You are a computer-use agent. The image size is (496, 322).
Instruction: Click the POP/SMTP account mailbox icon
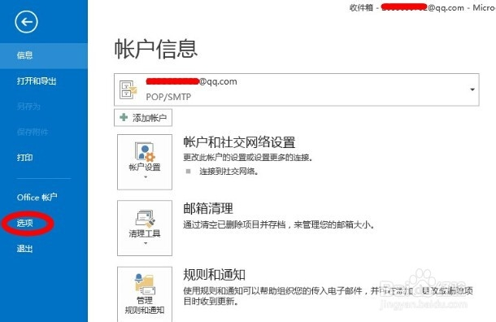128,89
